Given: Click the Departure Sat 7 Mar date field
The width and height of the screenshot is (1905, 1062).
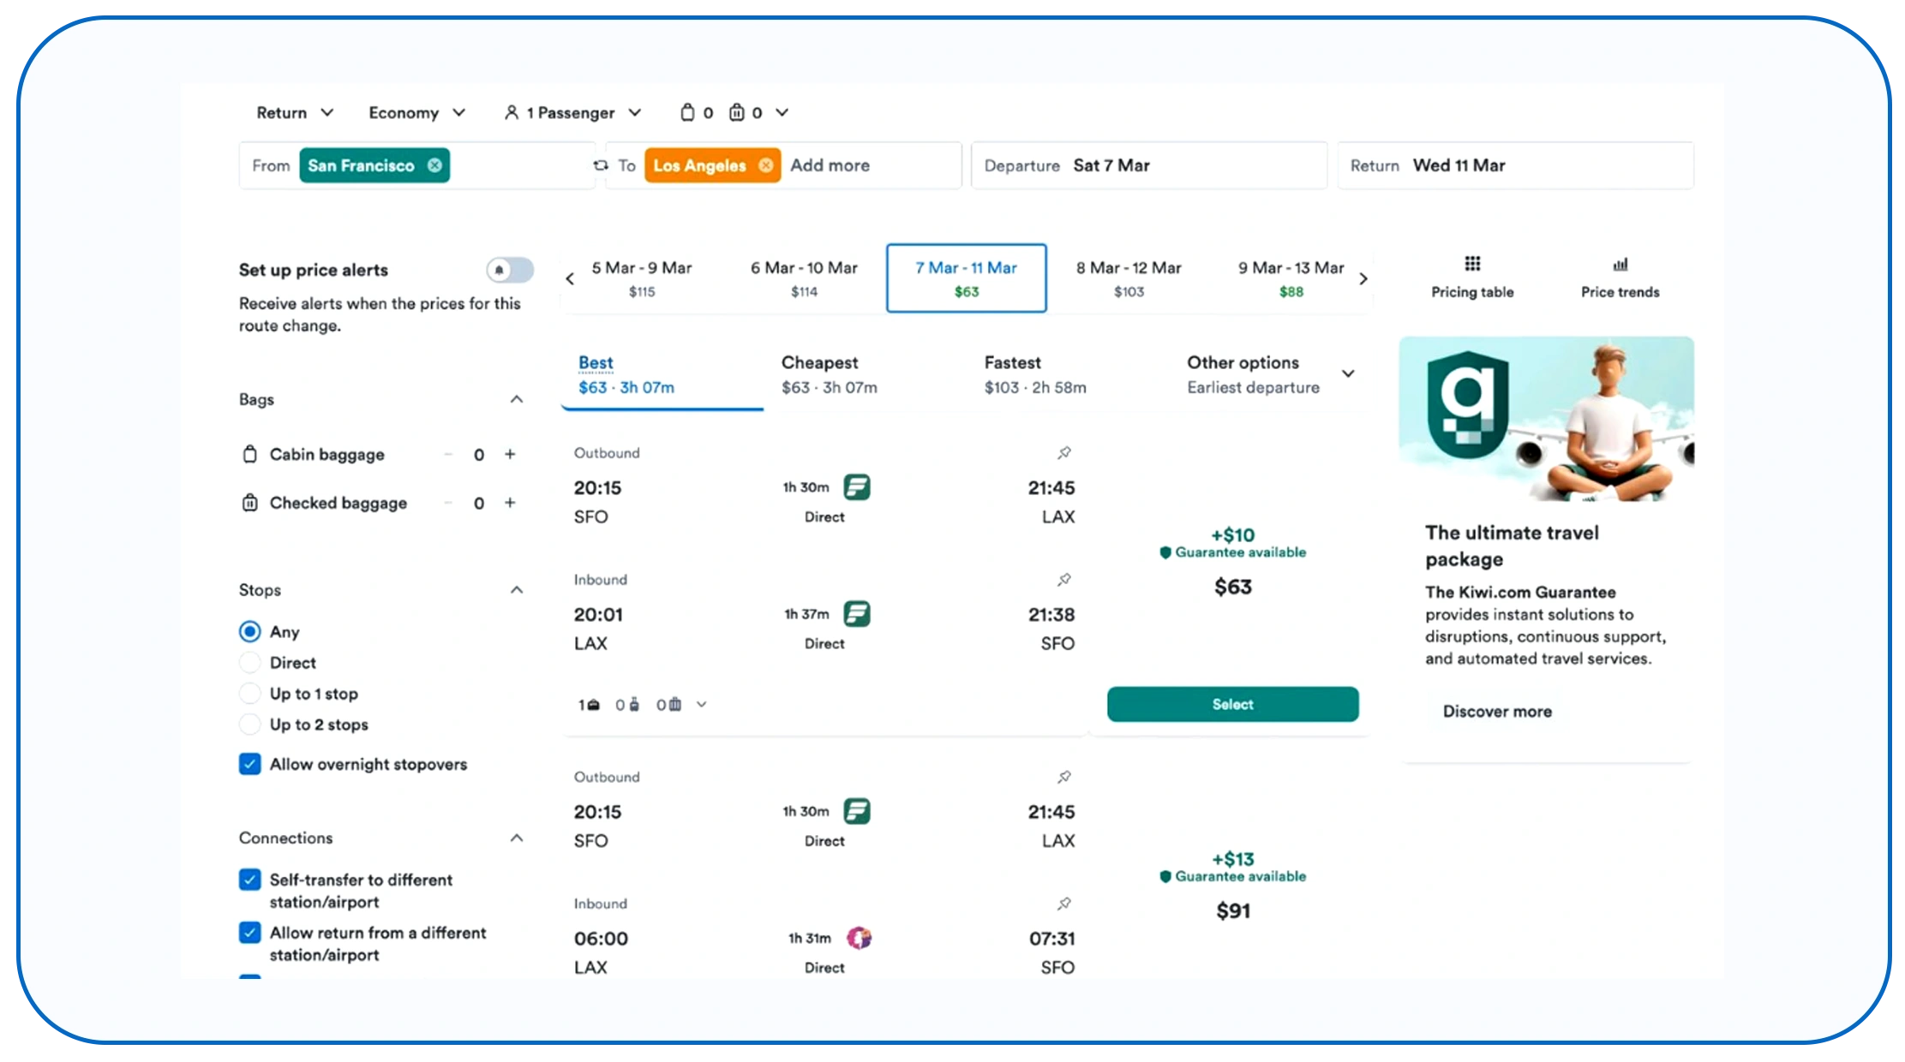Looking at the screenshot, I should tap(1148, 165).
